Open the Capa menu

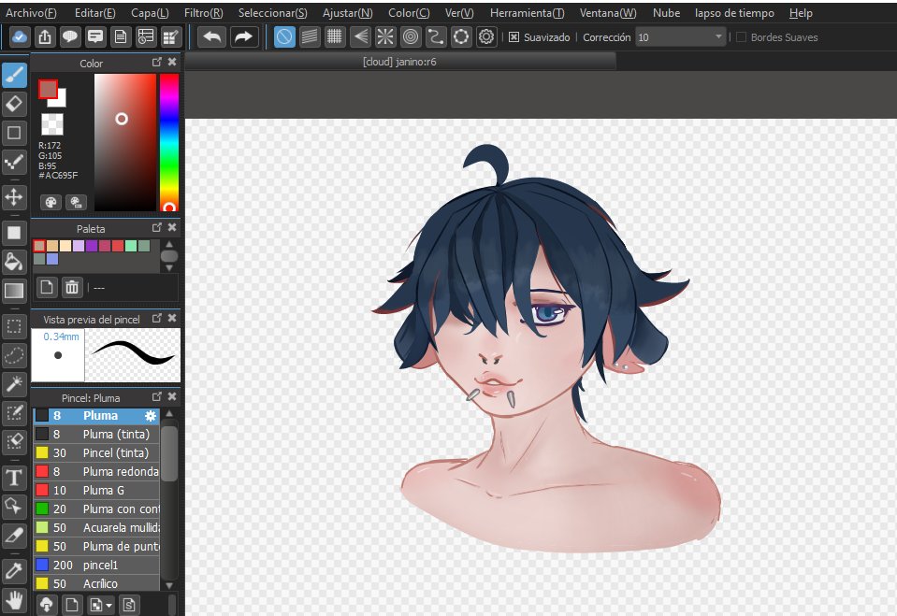150,12
